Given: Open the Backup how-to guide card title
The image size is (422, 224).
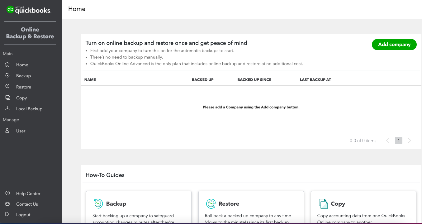Looking at the screenshot, I should (116, 204).
